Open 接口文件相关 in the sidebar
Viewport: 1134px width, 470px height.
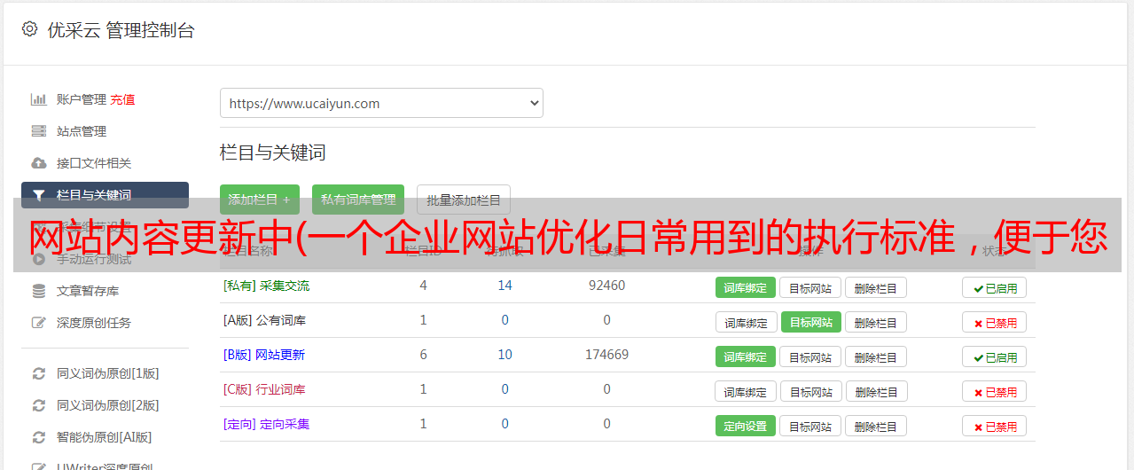[94, 163]
